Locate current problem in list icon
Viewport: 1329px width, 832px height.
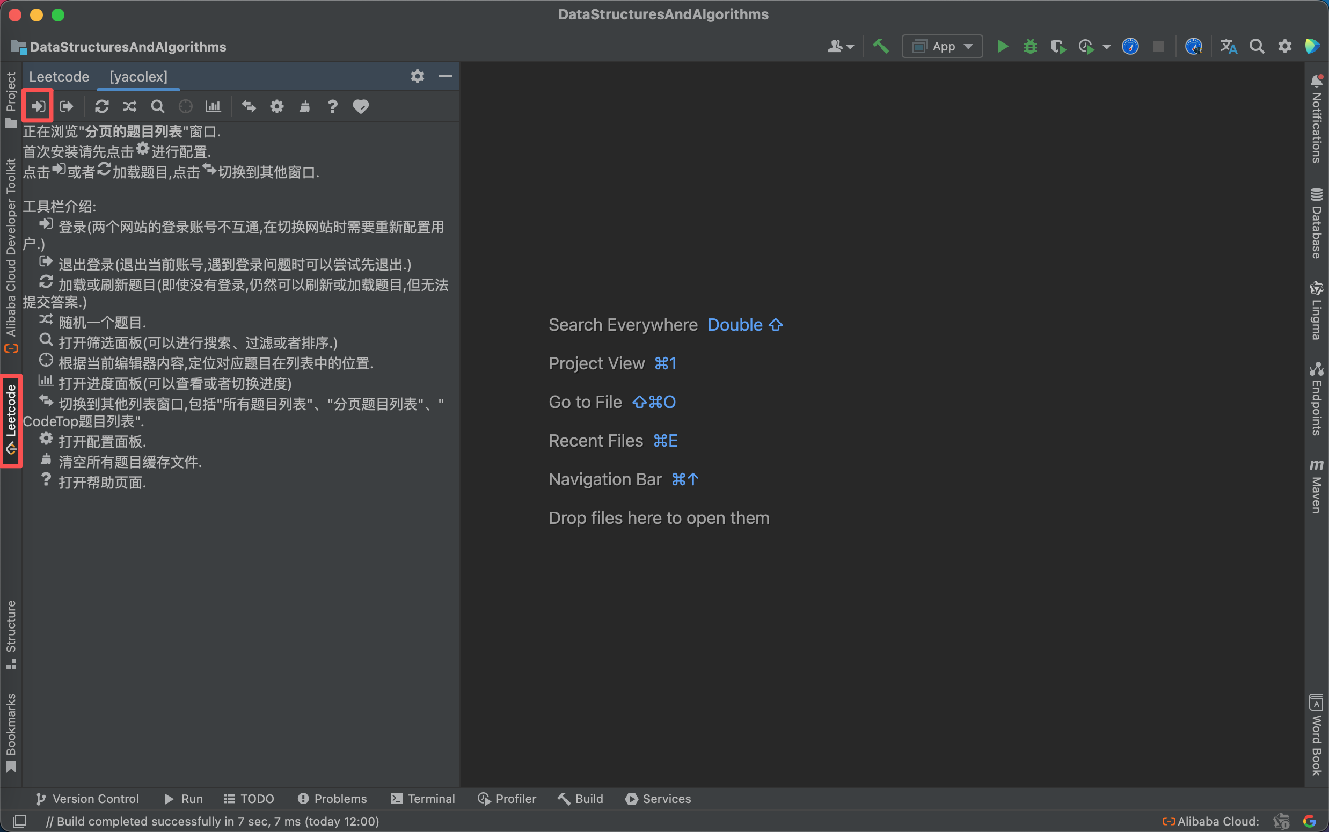tap(186, 106)
